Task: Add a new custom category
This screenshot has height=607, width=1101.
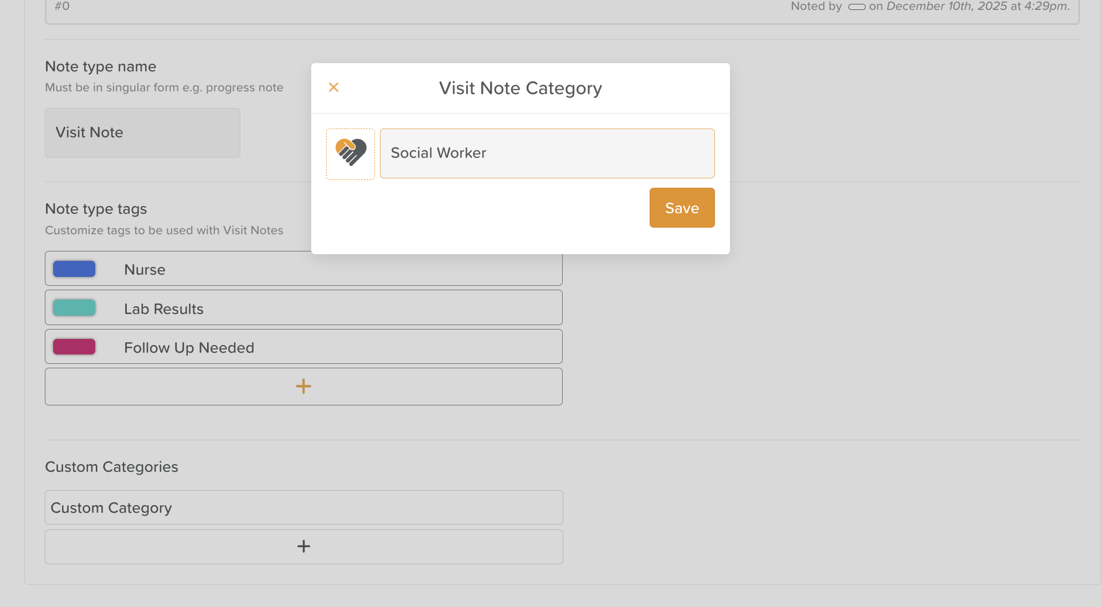Action: (x=303, y=547)
